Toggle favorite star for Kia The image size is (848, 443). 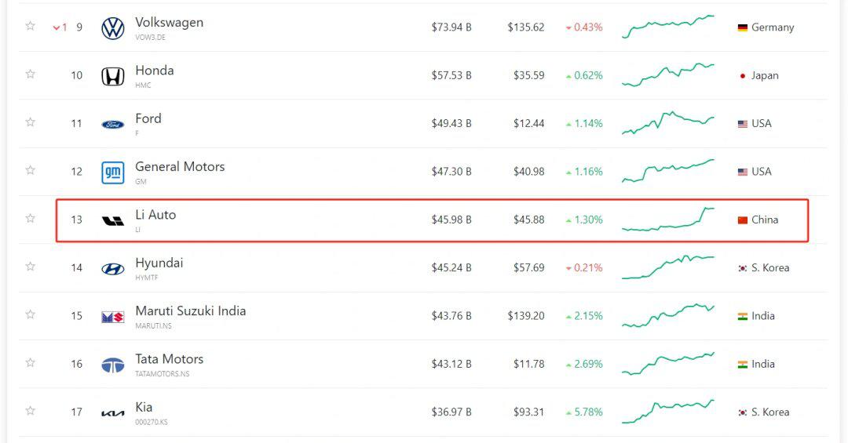31,410
